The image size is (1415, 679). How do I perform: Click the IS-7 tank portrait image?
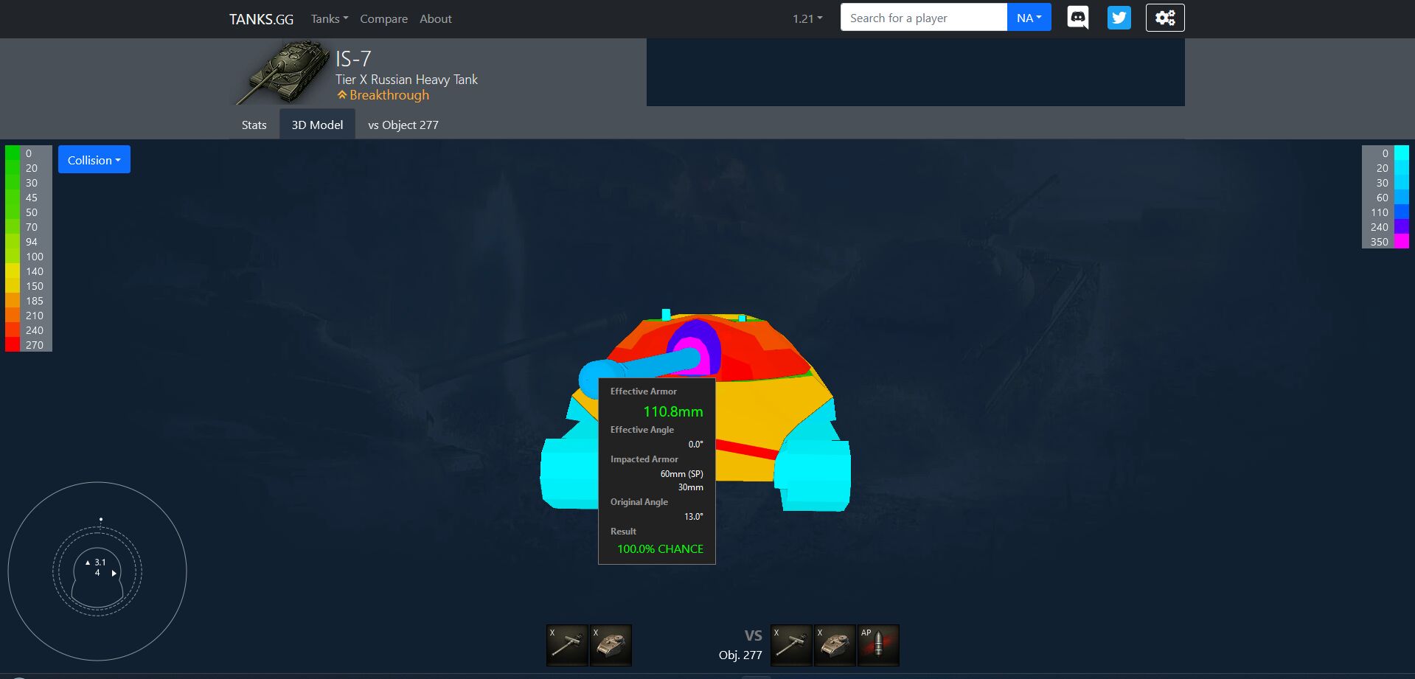[x=284, y=72]
